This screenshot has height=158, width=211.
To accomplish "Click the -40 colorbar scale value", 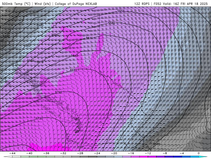I will (29, 153).
